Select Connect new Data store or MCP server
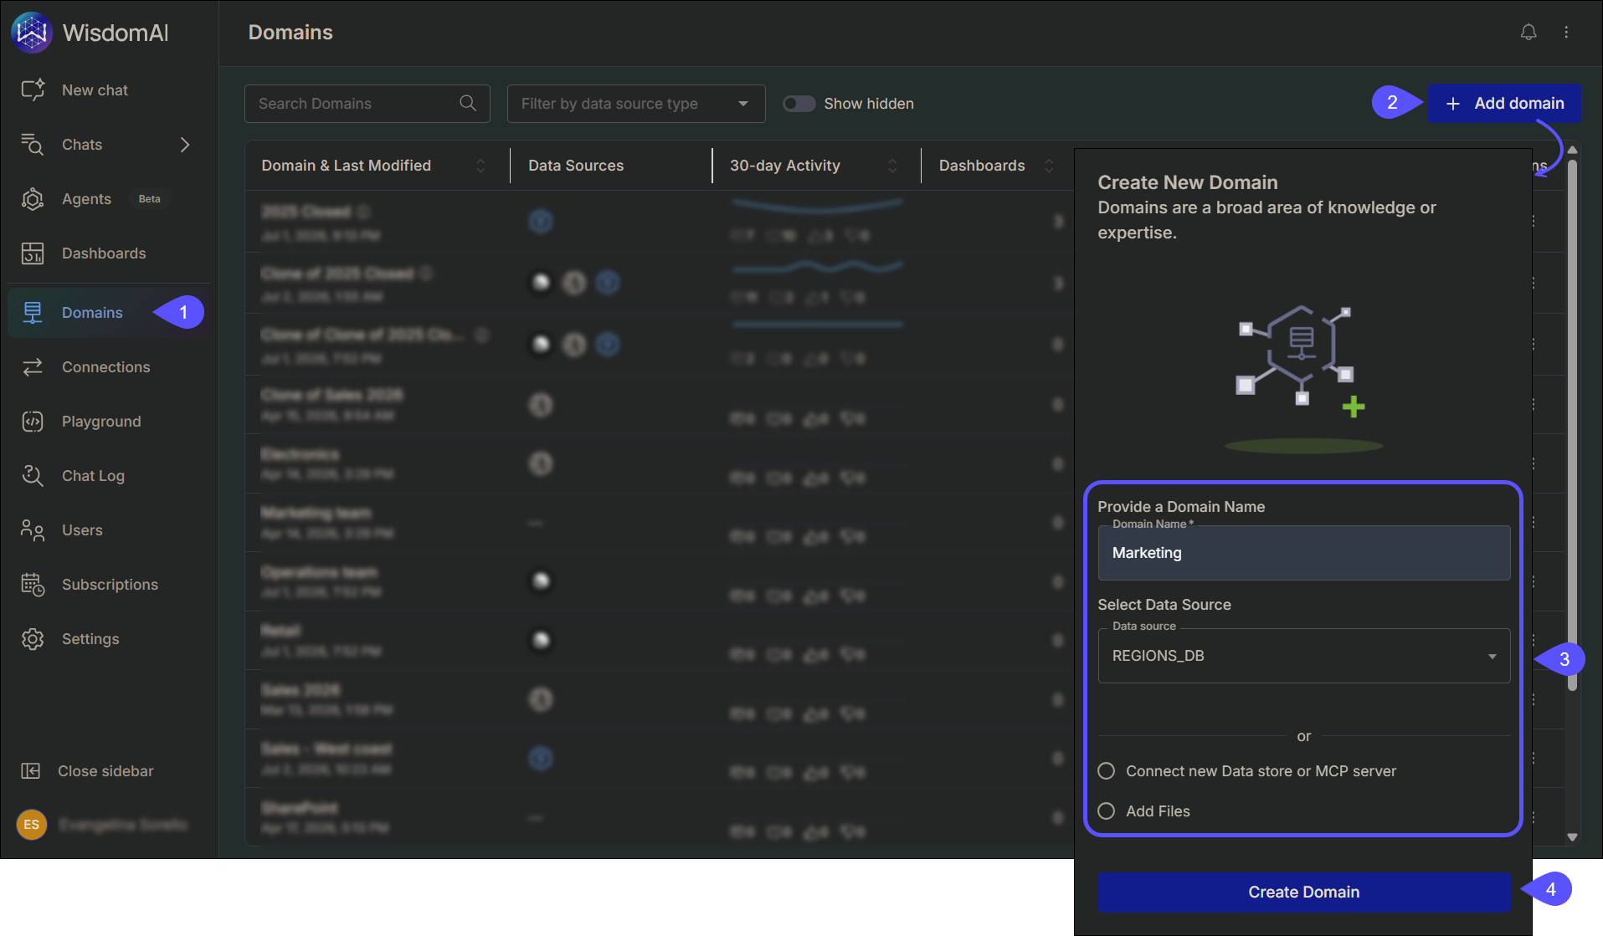The image size is (1603, 936). [x=1107, y=770]
